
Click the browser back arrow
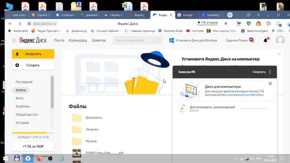(10, 24)
